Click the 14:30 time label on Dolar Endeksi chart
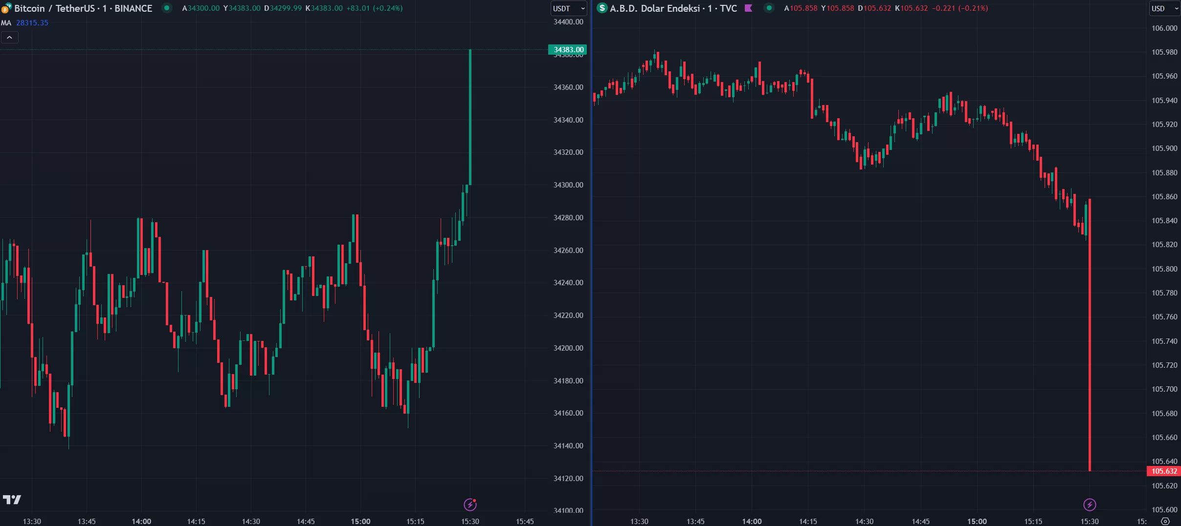 (x=864, y=521)
